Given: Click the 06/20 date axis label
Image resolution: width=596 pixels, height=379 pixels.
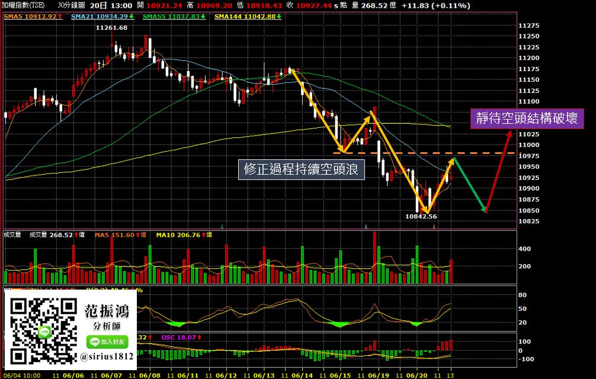Looking at the screenshot, I should [x=417, y=375].
